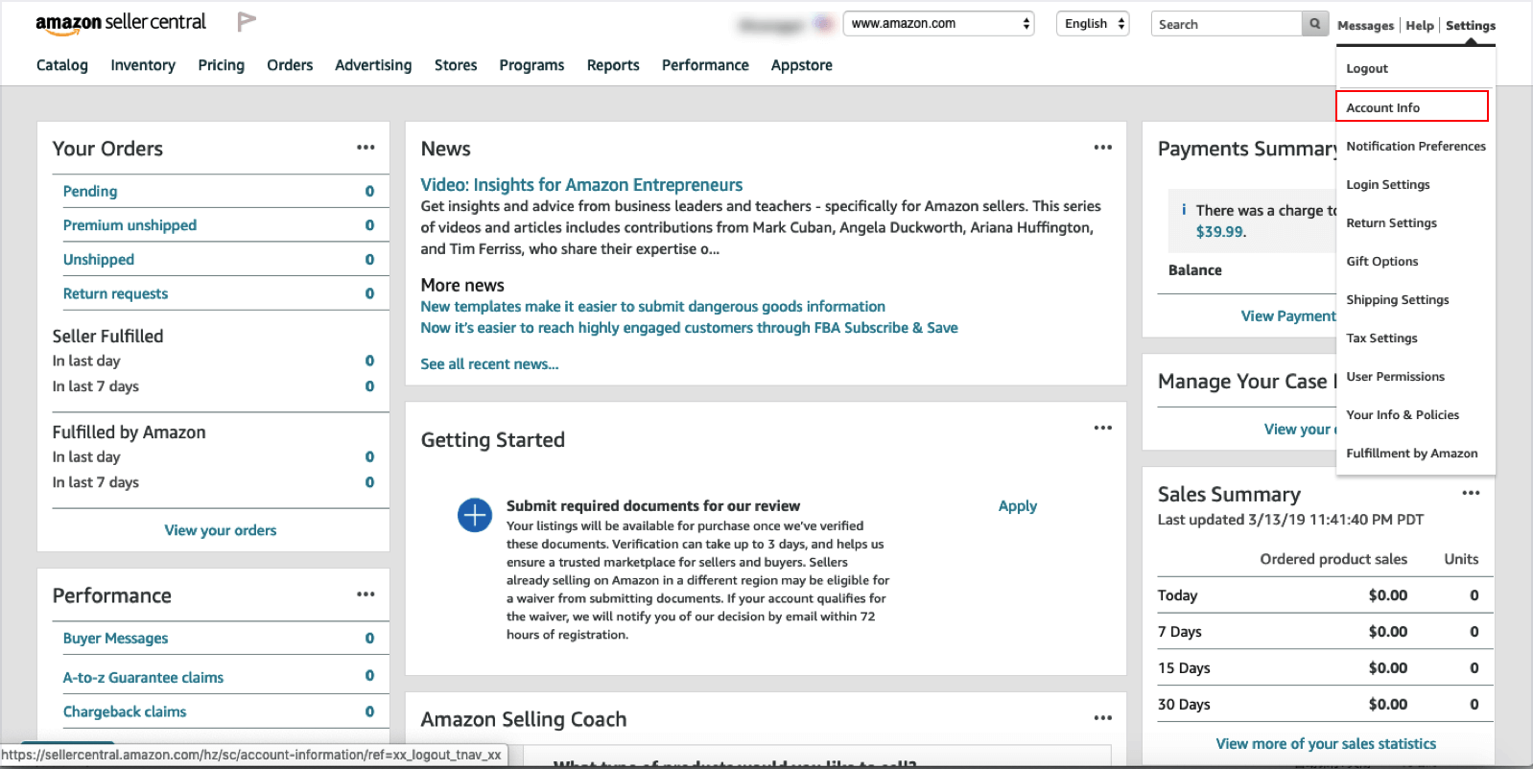Open the Advertising menu
Screen dimensions: 1533x769
(x=373, y=65)
